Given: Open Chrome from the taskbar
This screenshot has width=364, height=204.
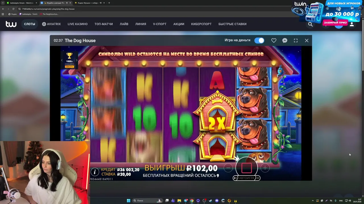Looking at the screenshot, I should [192, 201].
